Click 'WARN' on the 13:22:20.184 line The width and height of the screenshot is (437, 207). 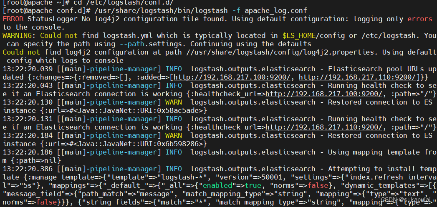pyautogui.click(x=173, y=135)
